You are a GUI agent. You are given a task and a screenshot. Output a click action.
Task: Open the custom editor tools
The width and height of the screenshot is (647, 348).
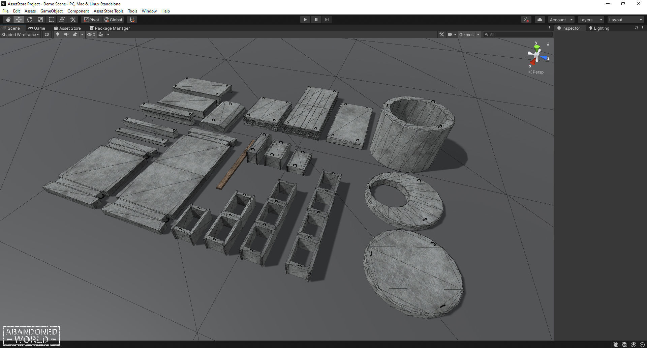[x=73, y=20]
